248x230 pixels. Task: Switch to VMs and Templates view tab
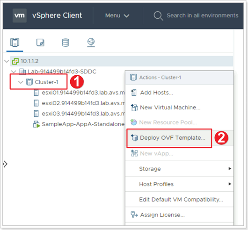click(40, 43)
